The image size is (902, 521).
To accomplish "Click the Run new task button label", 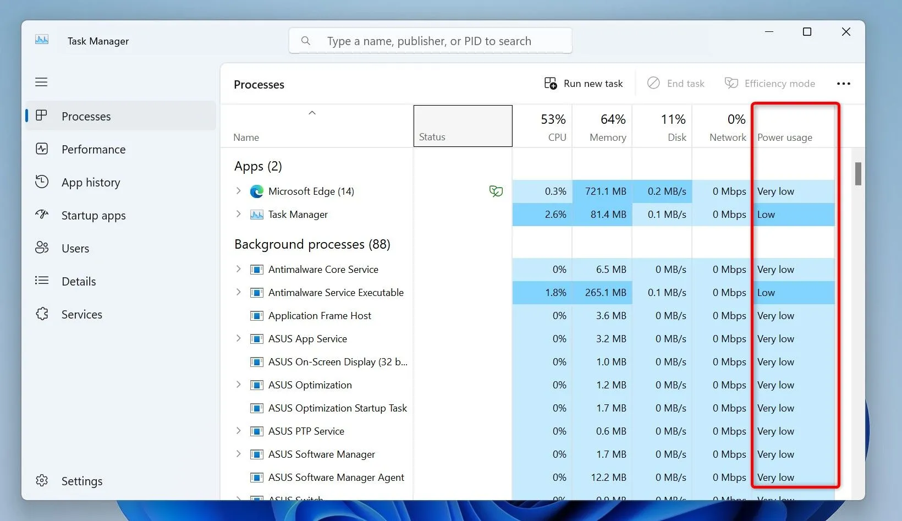I will [x=593, y=84].
